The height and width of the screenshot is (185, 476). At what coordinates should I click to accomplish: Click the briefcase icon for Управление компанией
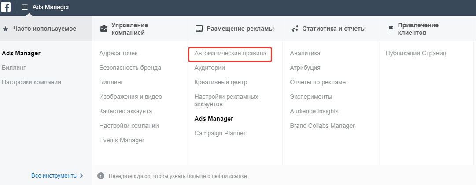103,29
